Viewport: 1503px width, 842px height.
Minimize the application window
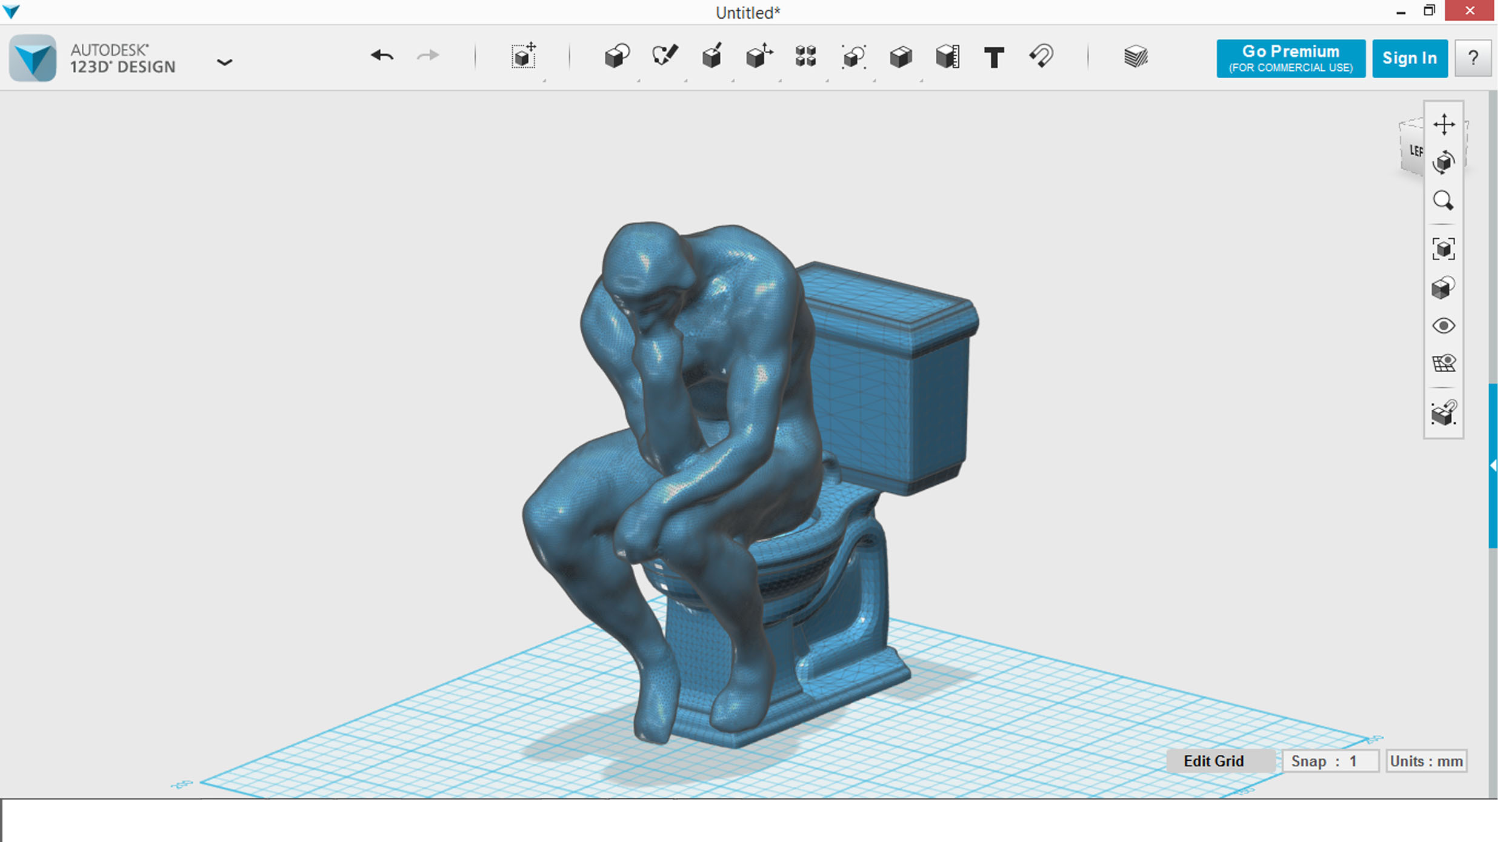pyautogui.click(x=1400, y=12)
